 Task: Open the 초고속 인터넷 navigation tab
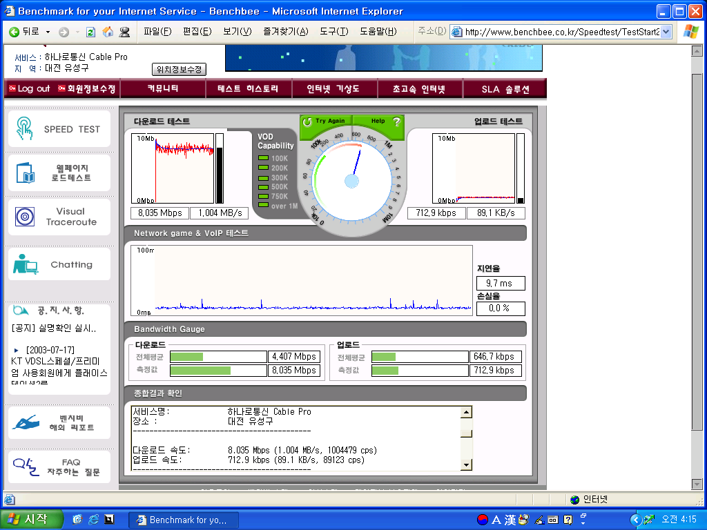[419, 88]
